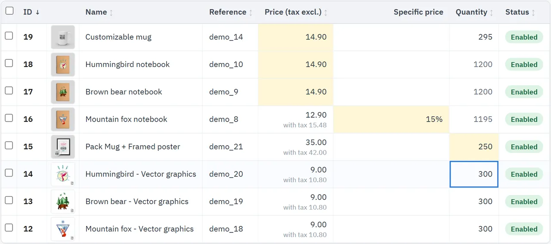Open Hummingbird - Vector graphics product name
The image size is (551, 244).
[141, 174]
